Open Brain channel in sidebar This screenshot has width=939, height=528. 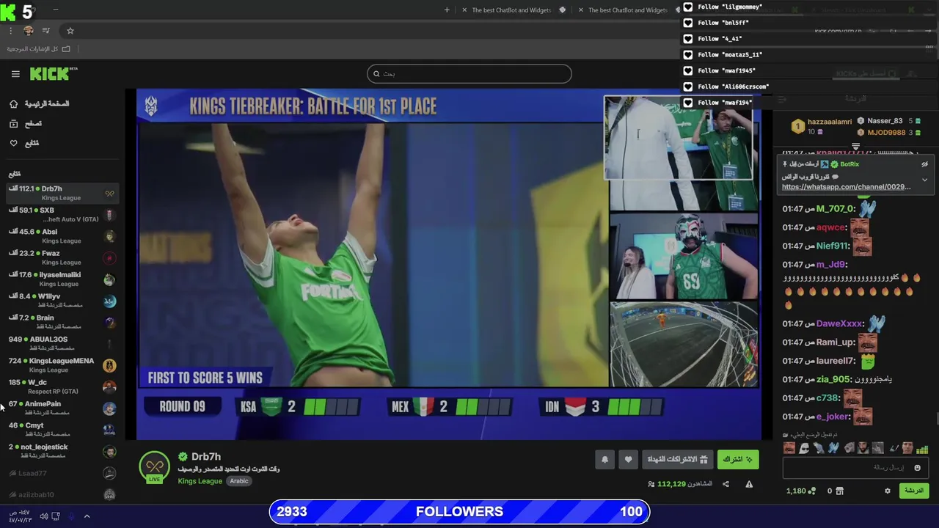(x=62, y=322)
